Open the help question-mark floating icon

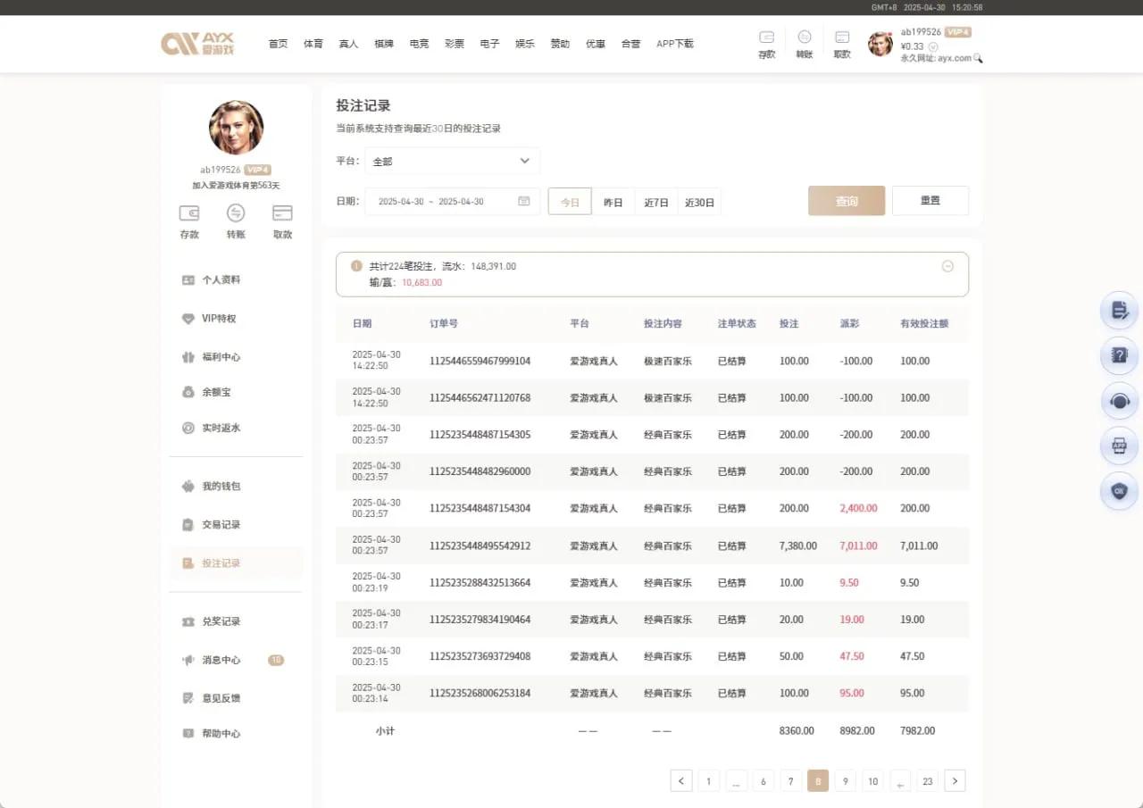coord(1119,355)
